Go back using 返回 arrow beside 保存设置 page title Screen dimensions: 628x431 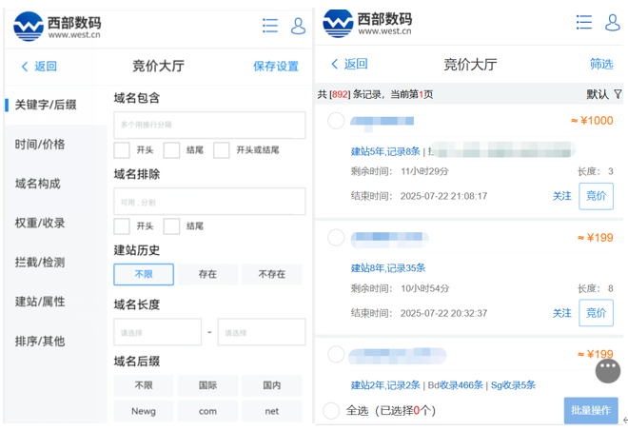coord(38,67)
